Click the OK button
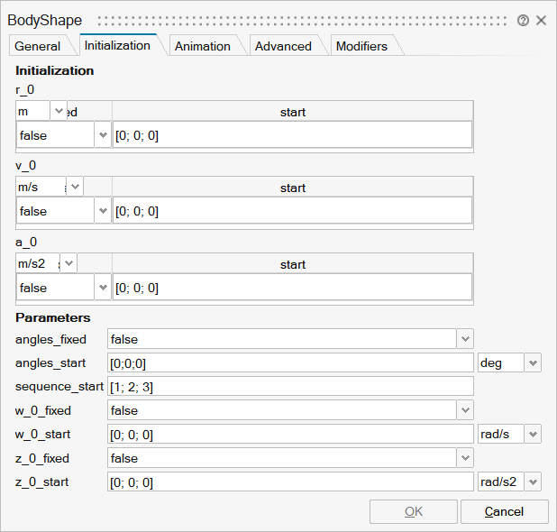This screenshot has height=532, width=557. click(x=413, y=511)
